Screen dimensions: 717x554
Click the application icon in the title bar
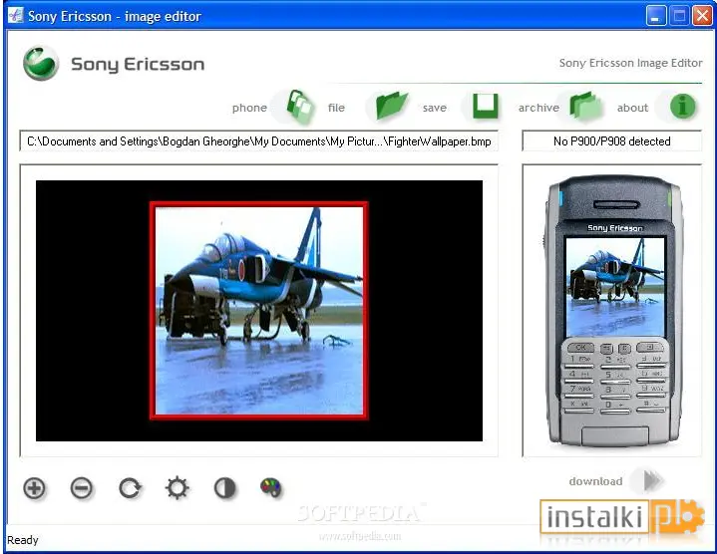[x=16, y=15]
